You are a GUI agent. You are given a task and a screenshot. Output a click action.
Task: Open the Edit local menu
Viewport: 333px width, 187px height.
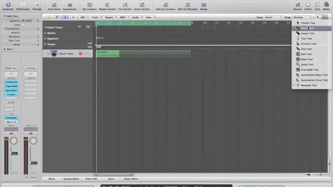tap(84, 17)
